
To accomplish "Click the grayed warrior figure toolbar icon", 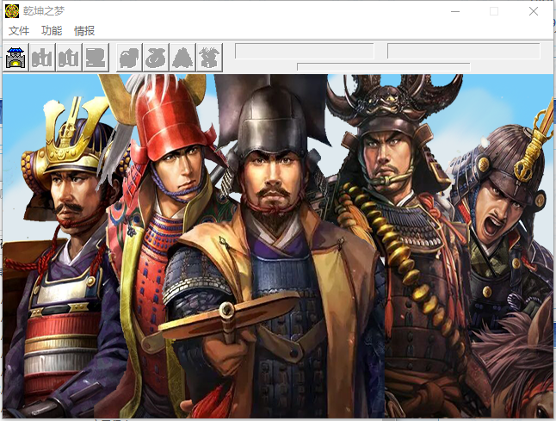I will pos(209,57).
